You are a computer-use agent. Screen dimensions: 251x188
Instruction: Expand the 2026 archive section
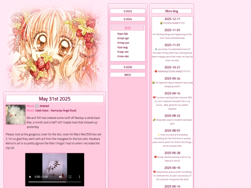(x=127, y=67)
